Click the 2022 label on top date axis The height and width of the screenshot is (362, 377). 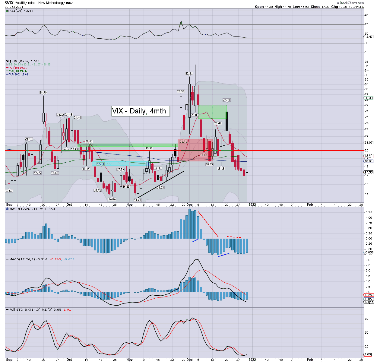[x=252, y=205]
